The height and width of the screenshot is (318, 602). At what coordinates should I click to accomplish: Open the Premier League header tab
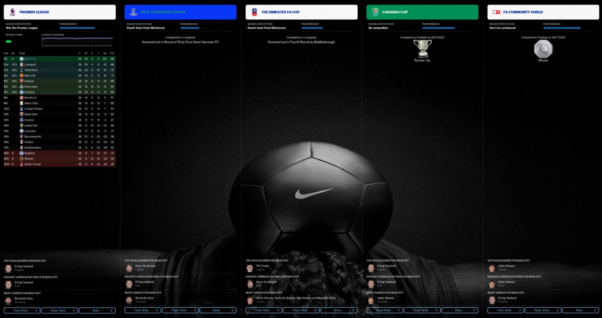point(60,12)
